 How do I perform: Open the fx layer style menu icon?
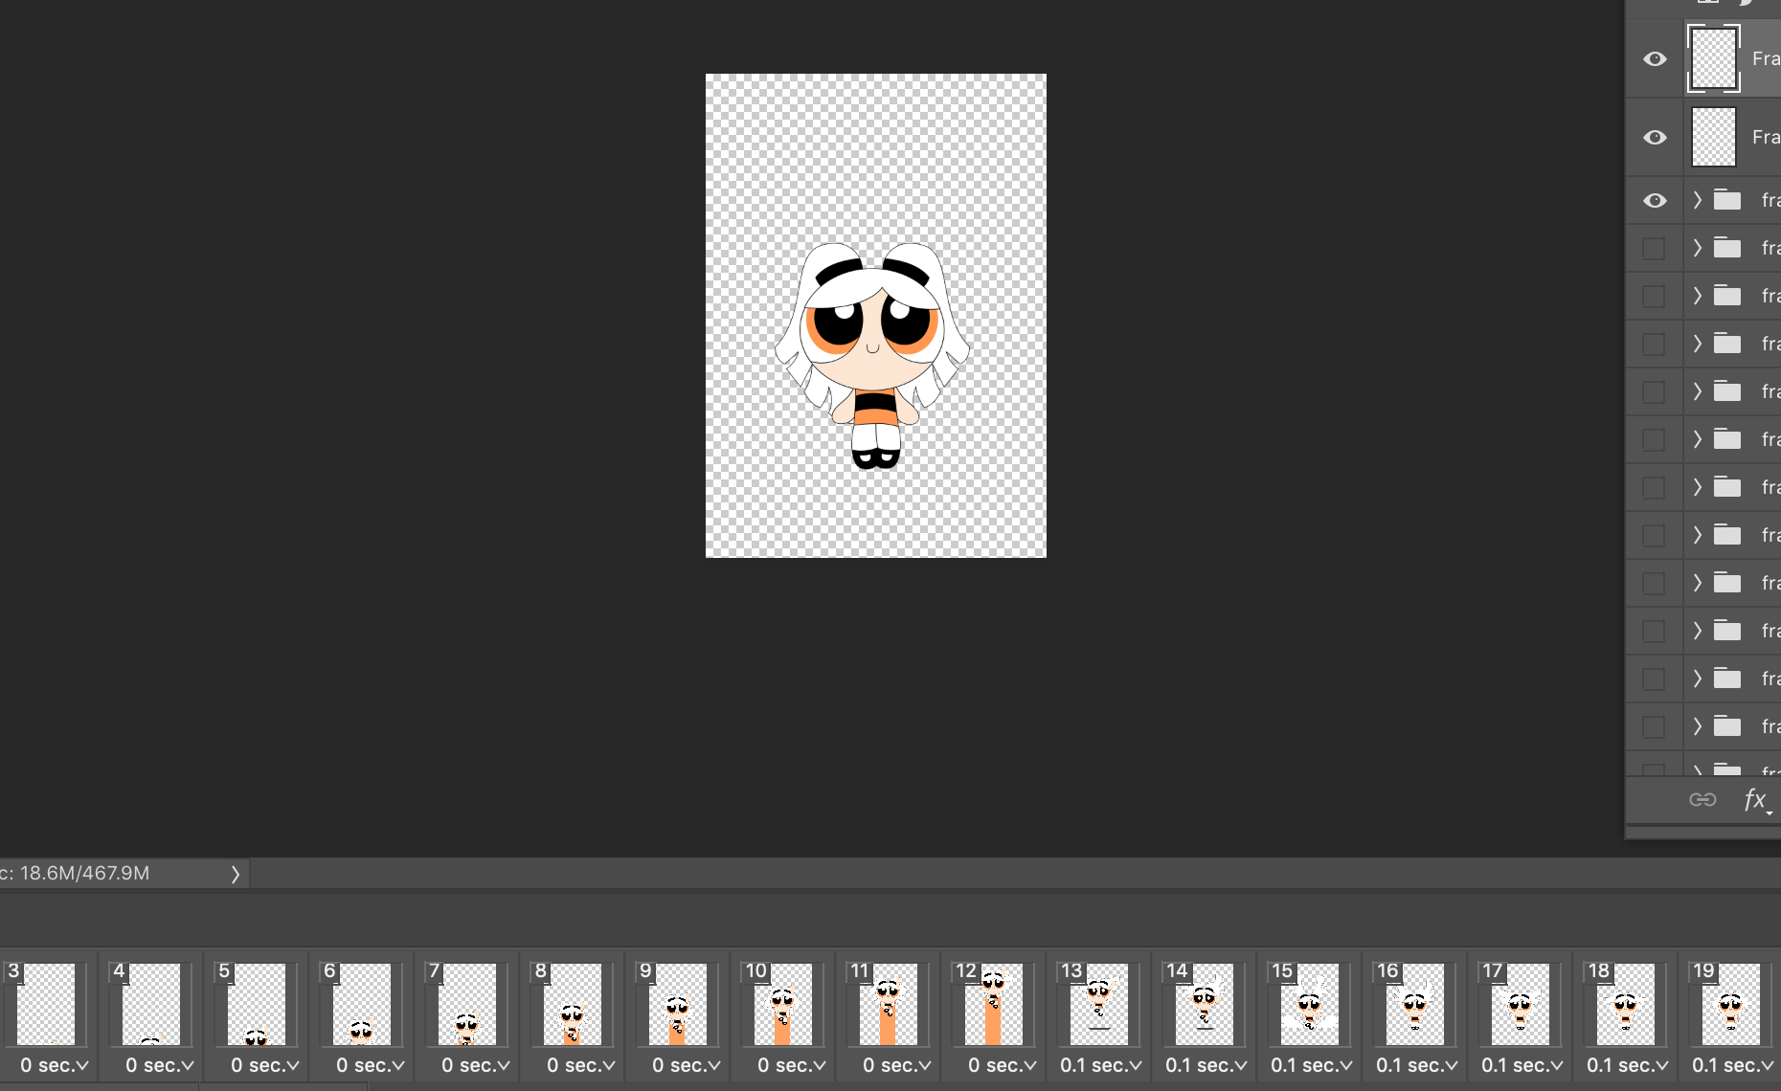(x=1756, y=799)
